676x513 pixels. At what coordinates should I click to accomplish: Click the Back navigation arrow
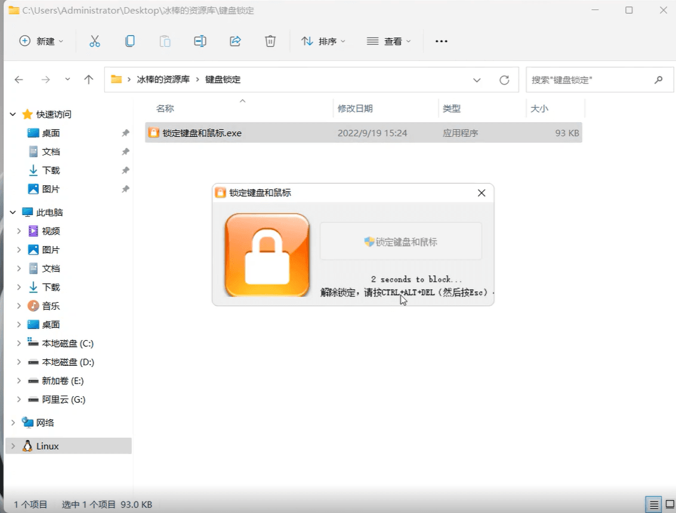tap(19, 80)
